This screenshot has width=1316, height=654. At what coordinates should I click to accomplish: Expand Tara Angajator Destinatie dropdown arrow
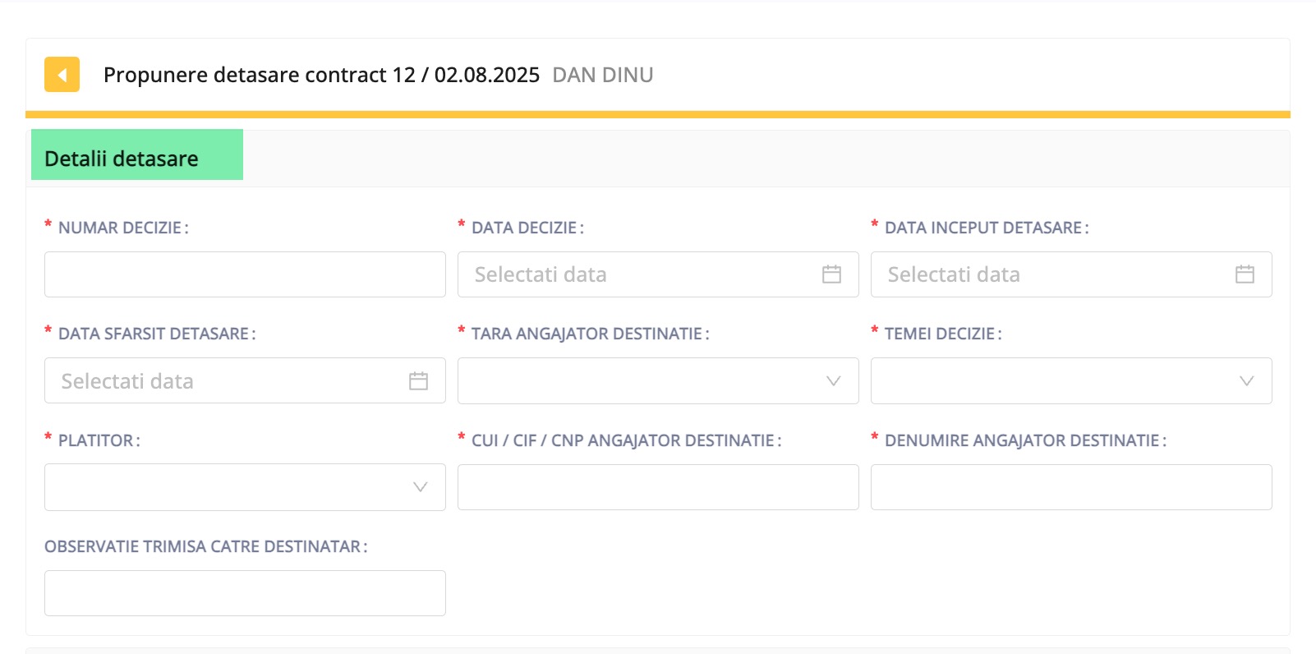point(833,380)
